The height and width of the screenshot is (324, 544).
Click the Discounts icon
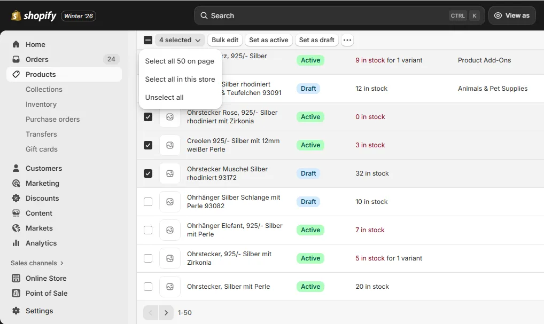[15, 198]
